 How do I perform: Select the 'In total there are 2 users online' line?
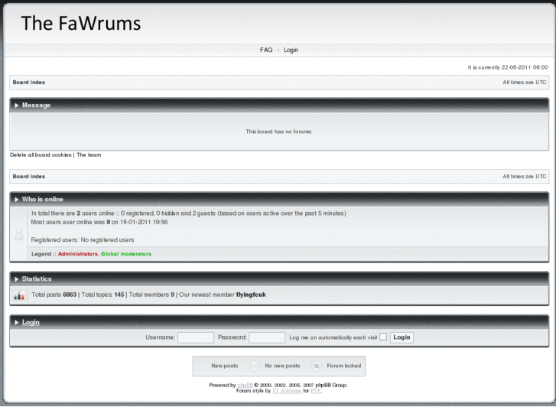point(189,213)
